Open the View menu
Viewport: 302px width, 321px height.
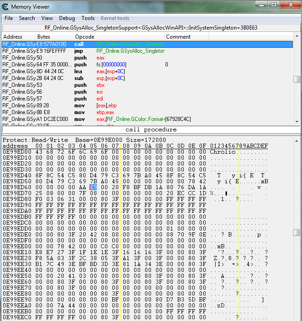tap(47, 18)
